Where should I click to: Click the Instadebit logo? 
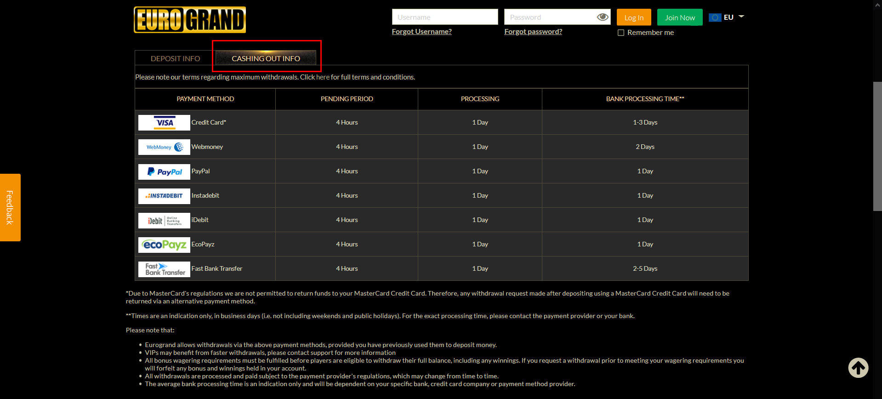[164, 196]
